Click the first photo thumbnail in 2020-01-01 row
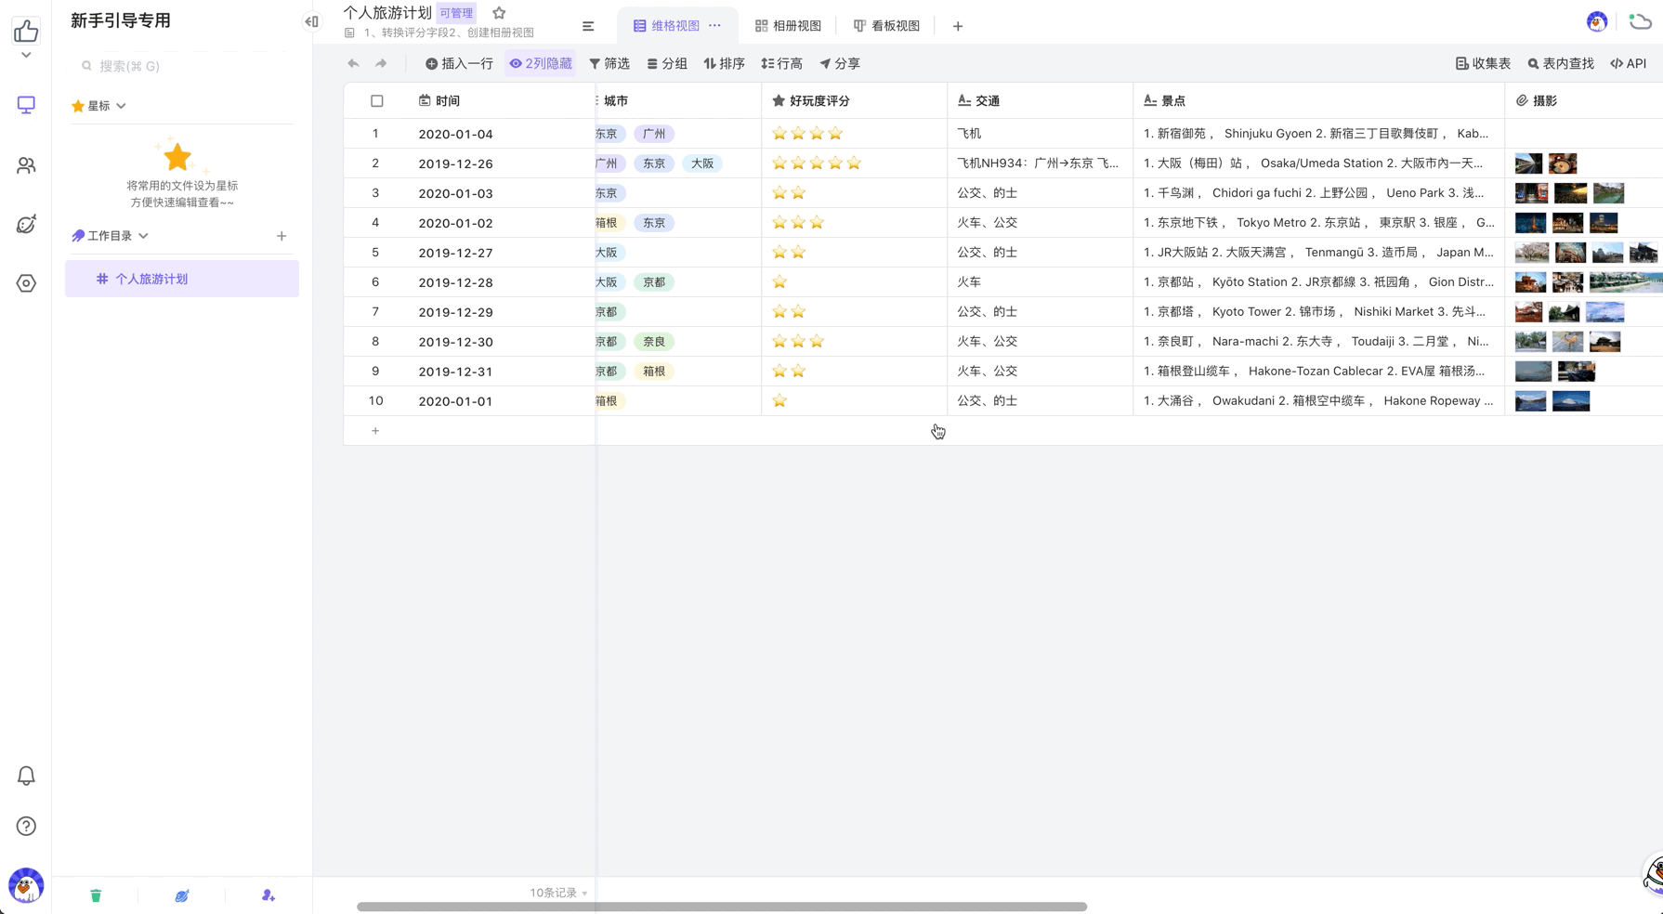Image resolution: width=1663 pixels, height=914 pixels. (1530, 401)
